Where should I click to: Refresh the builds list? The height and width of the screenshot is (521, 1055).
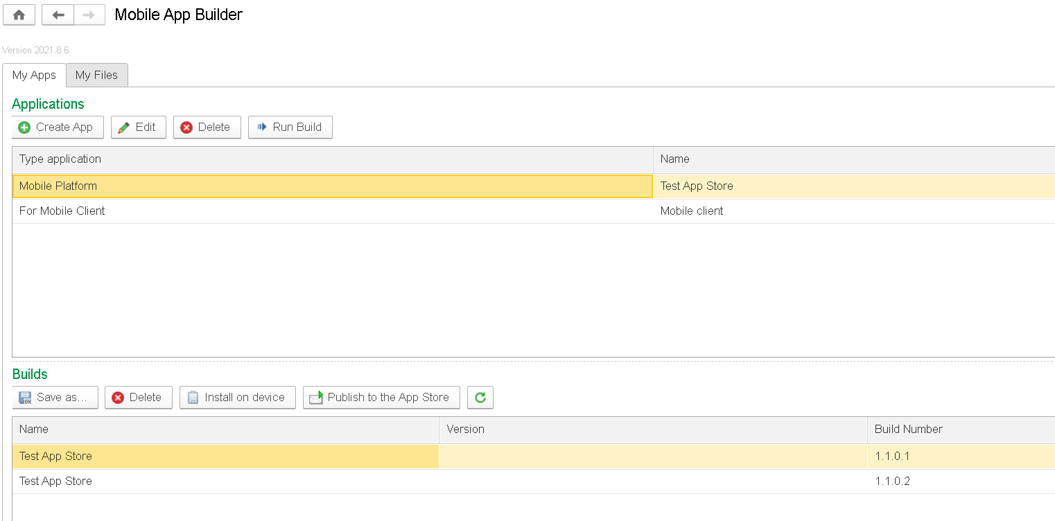tap(480, 398)
